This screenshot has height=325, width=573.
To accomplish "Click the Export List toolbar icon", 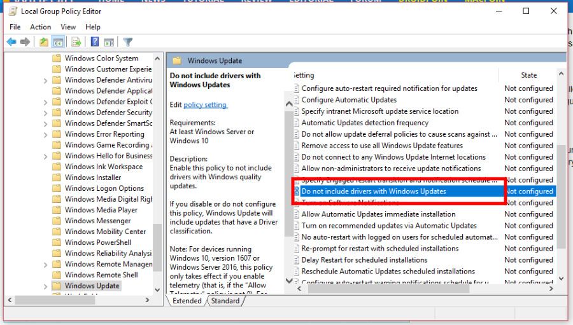I will coord(76,42).
